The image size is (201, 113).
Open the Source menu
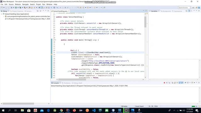click(x=11, y=4)
